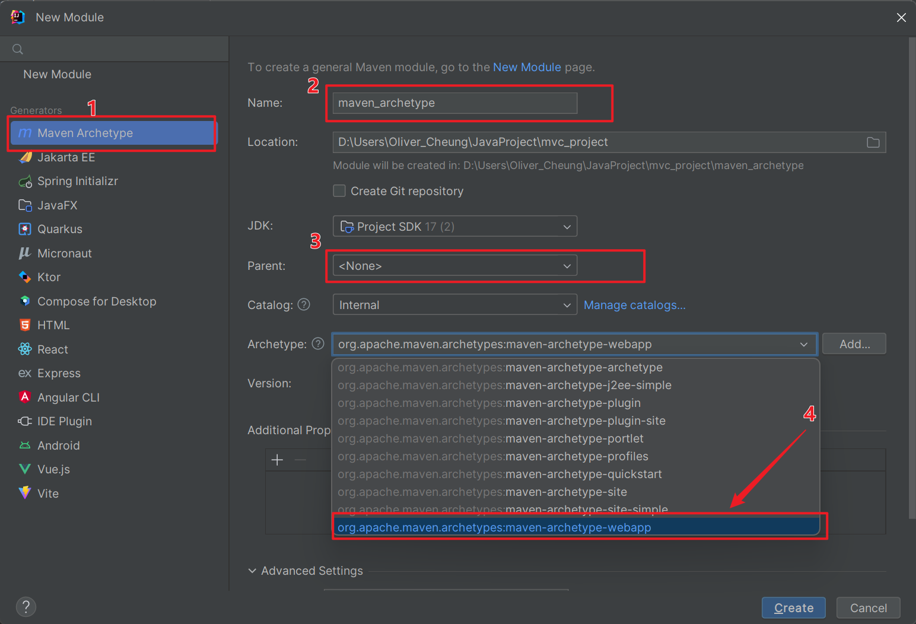
Task: Pick maven-archetype-site option
Action: click(x=575, y=492)
